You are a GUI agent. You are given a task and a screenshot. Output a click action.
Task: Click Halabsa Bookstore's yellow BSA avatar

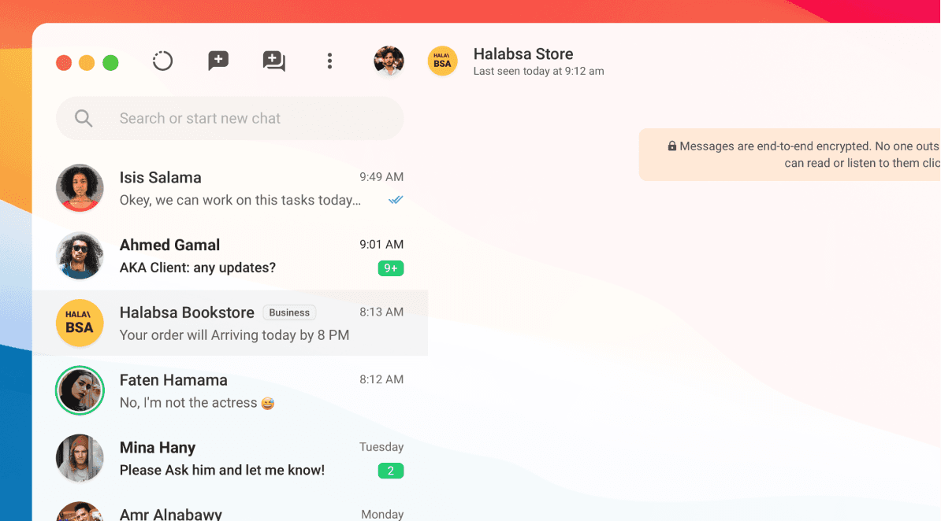tap(80, 323)
